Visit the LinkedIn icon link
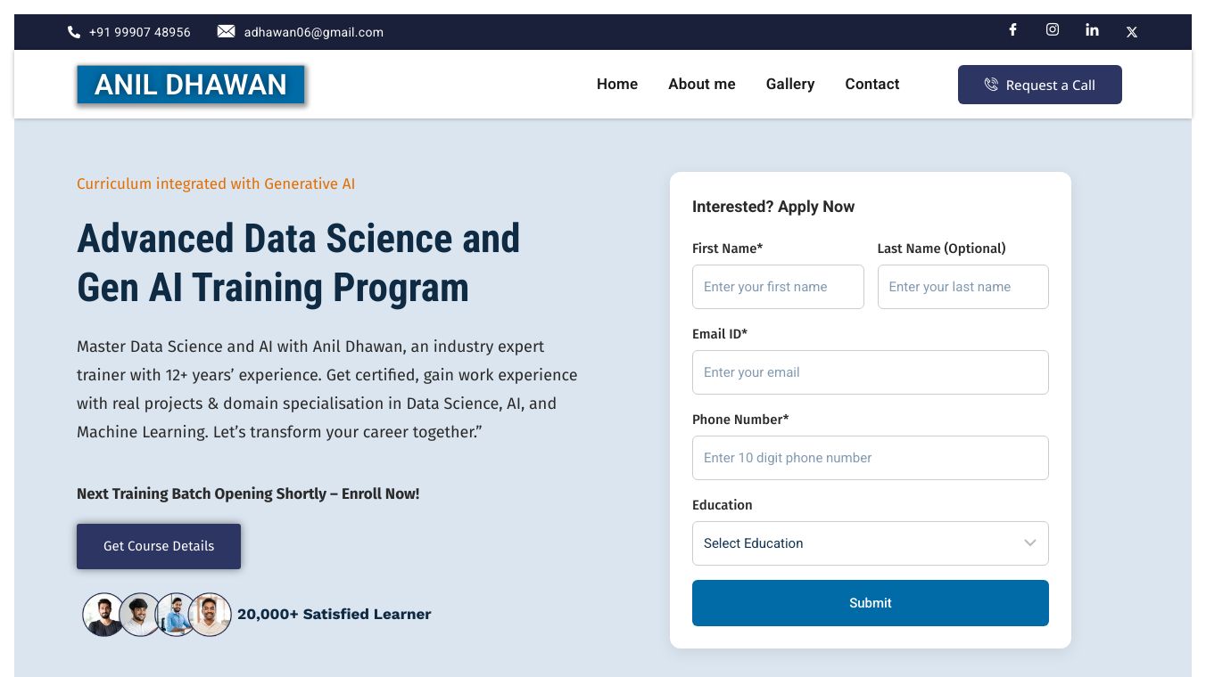The image size is (1206, 677). coord(1092,29)
